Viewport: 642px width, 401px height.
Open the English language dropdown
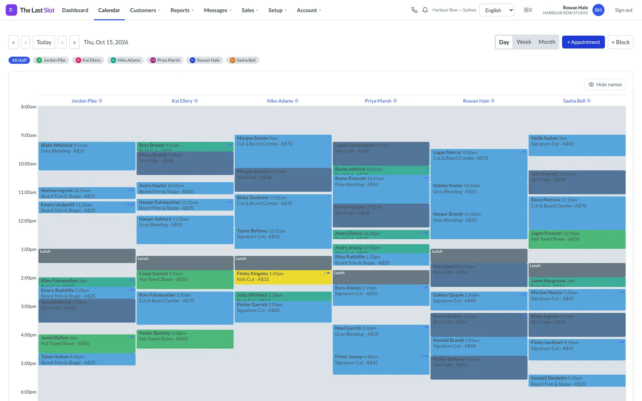click(x=497, y=10)
